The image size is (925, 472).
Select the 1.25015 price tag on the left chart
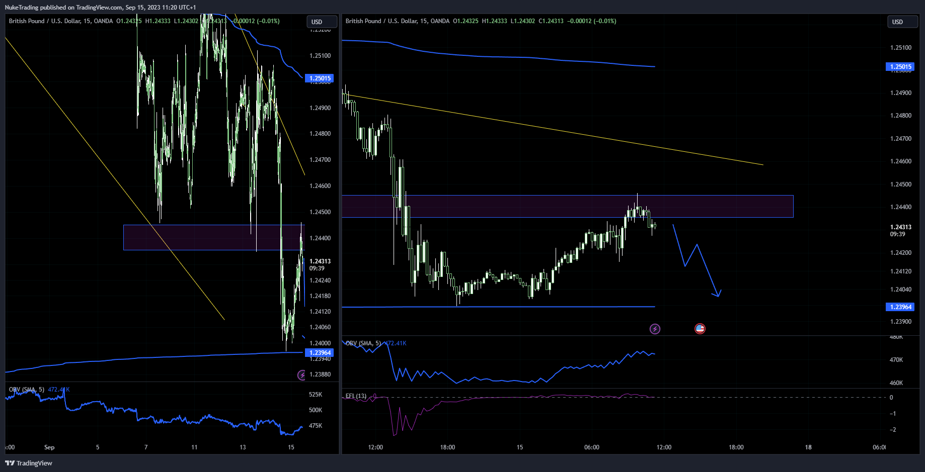pos(320,78)
